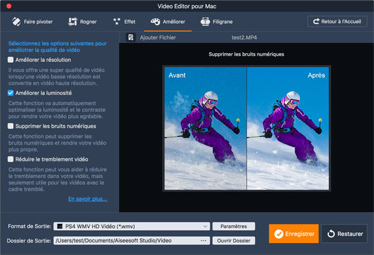Click the Dossier de Sortie path field
374x255 pixels.
click(132, 241)
